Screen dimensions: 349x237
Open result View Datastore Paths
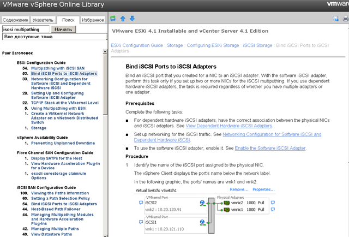point(51,234)
